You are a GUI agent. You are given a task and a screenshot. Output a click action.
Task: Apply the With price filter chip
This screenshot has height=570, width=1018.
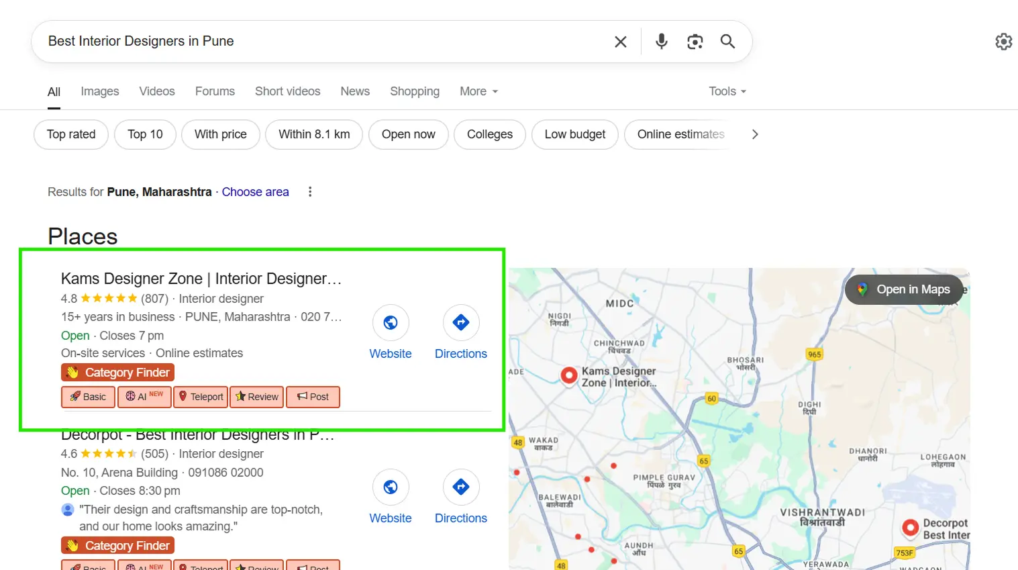coord(221,134)
